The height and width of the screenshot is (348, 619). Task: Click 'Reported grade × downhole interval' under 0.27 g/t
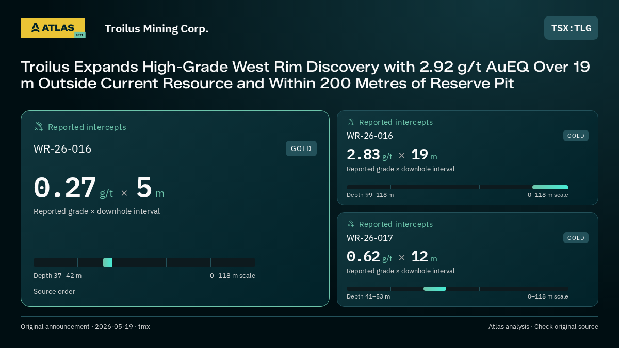[96, 211]
